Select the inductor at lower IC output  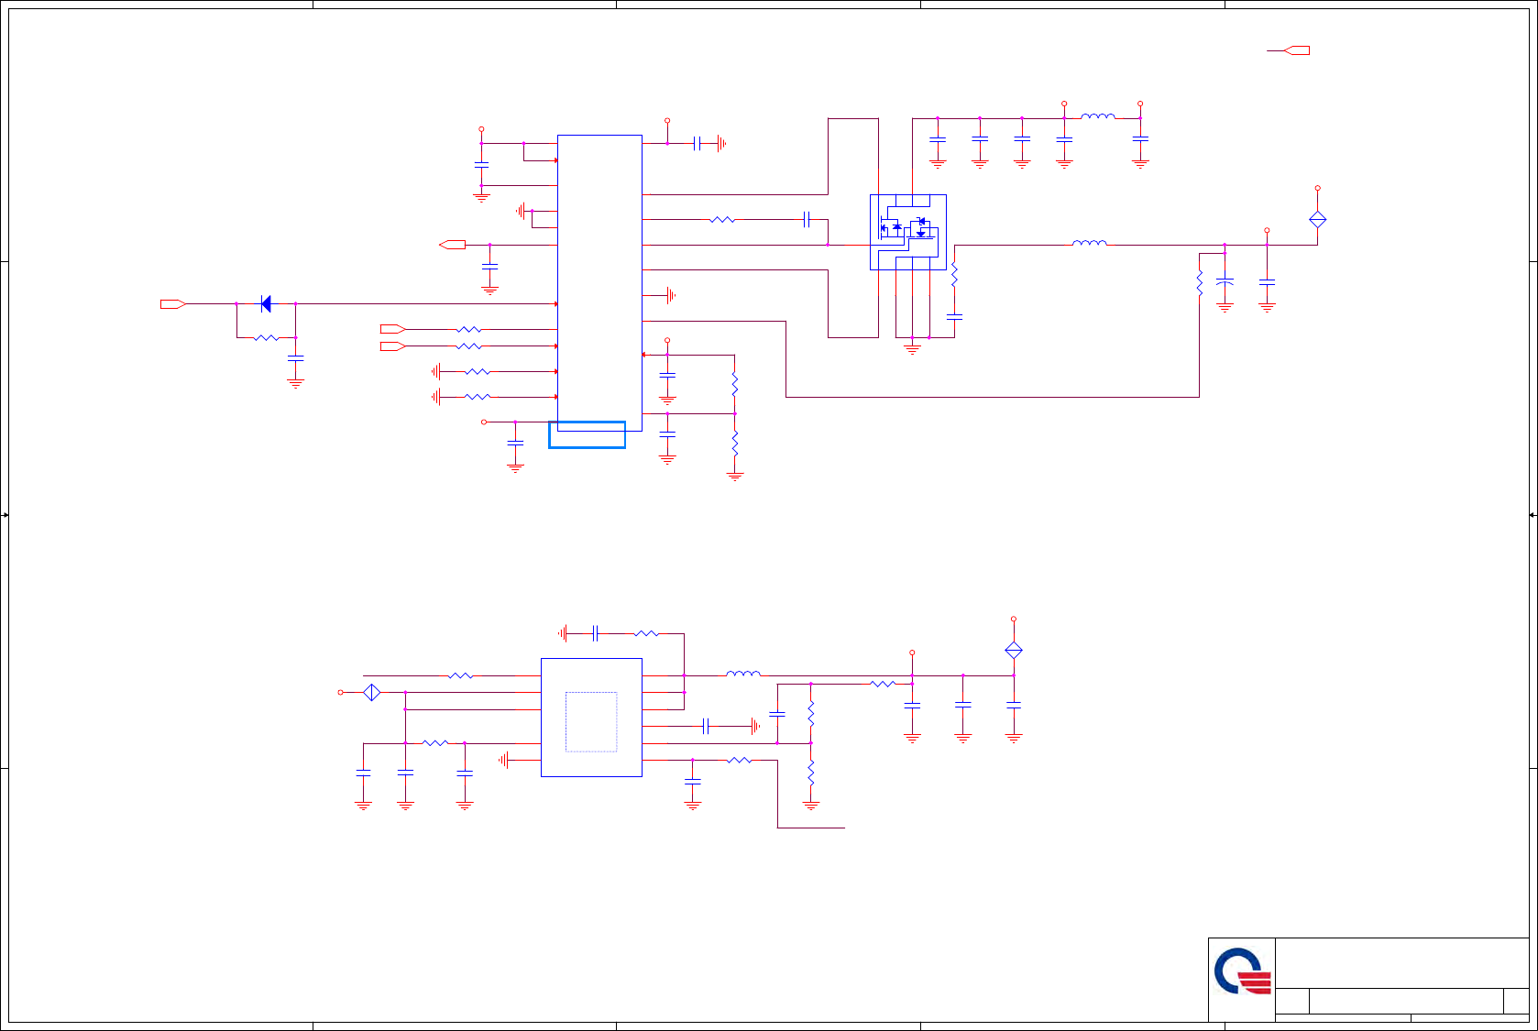[x=743, y=674]
